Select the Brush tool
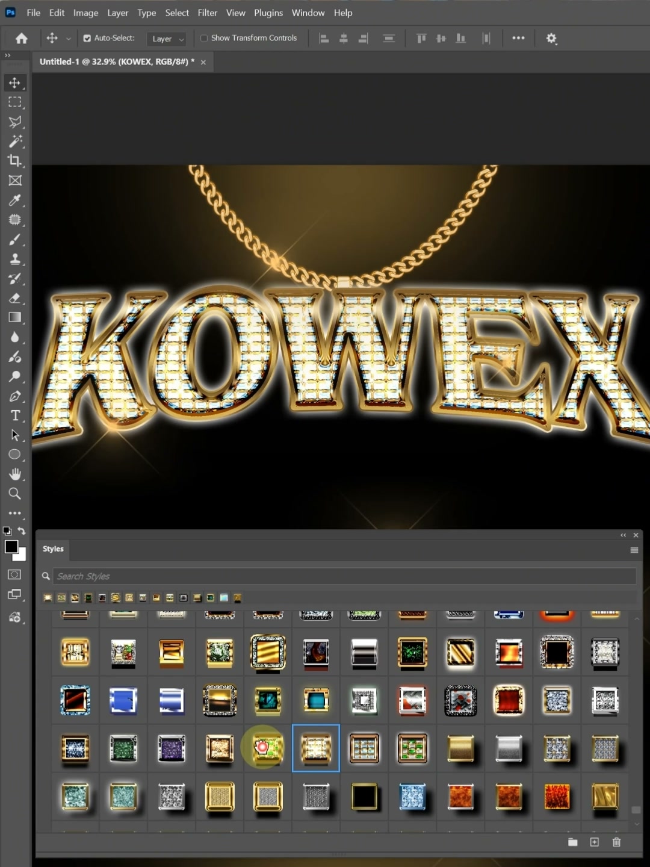The width and height of the screenshot is (650, 867). coord(15,240)
